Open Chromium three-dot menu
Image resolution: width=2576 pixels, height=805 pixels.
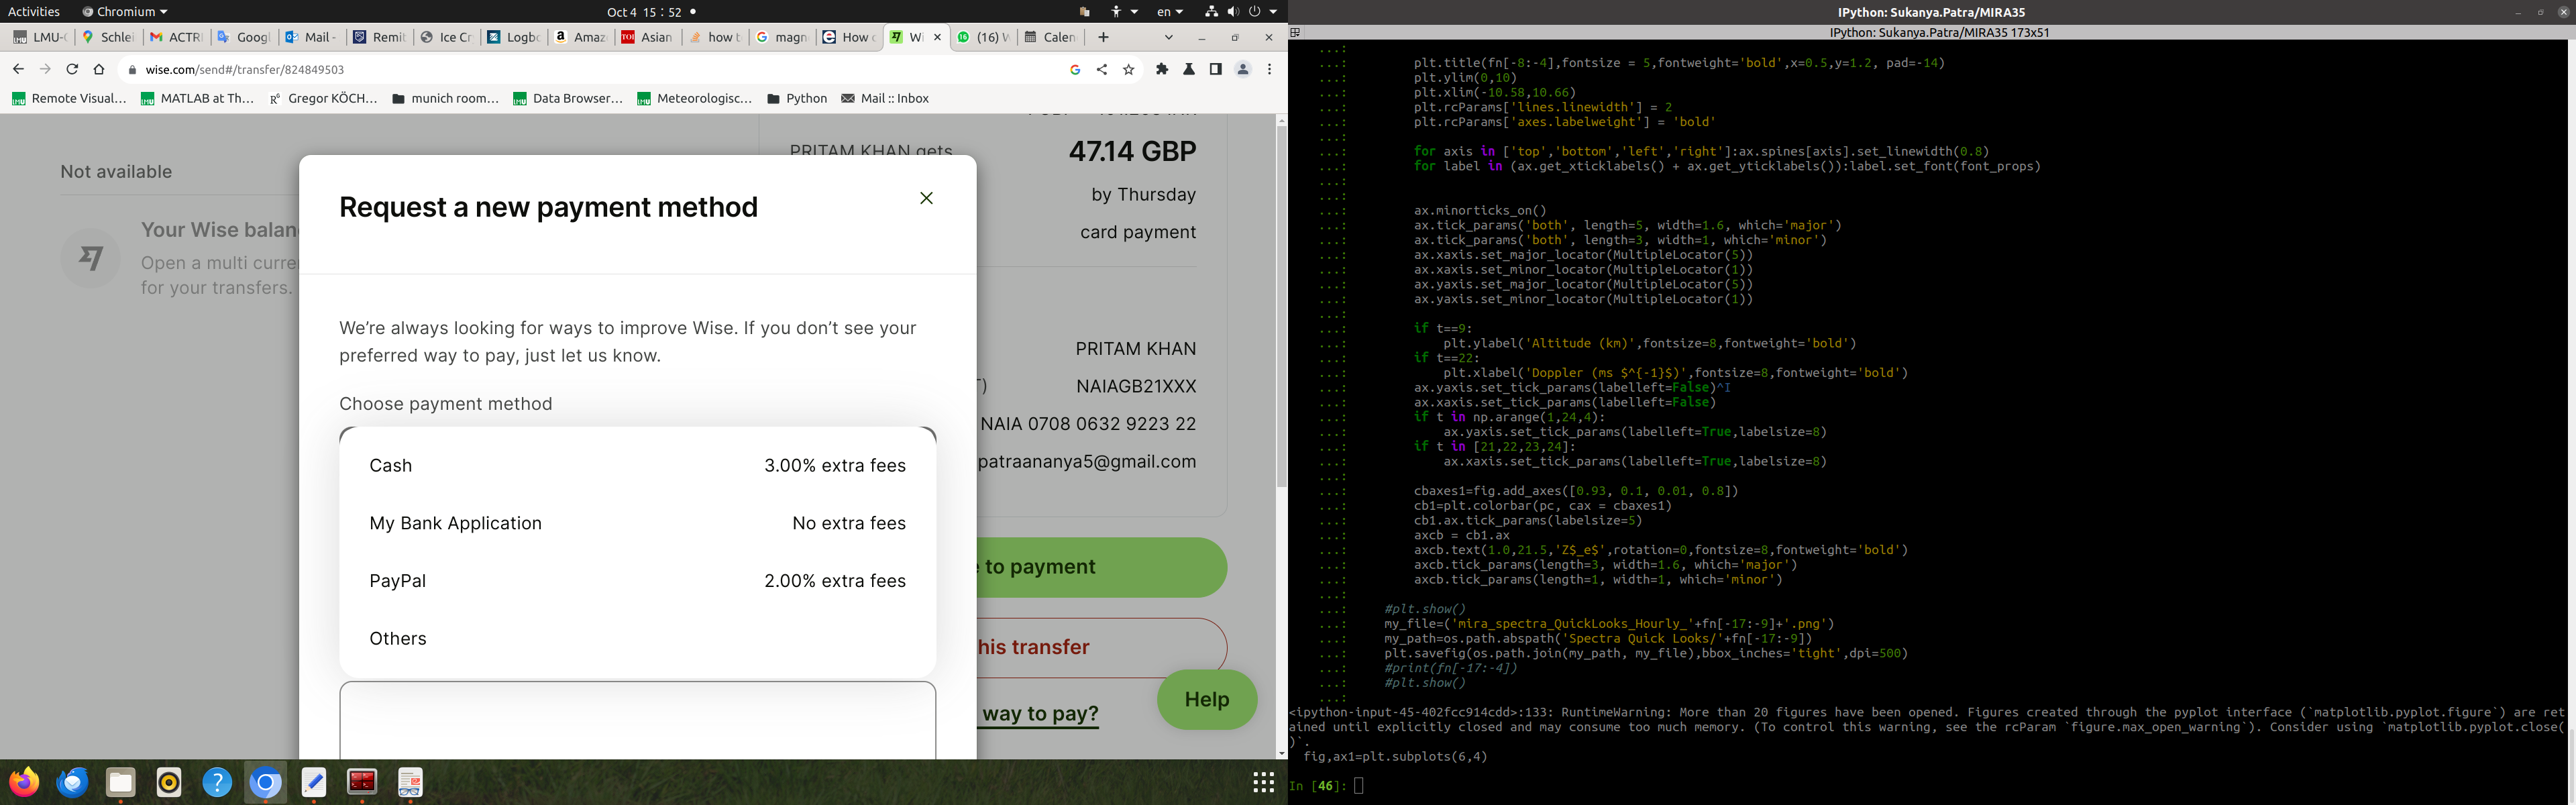[1269, 69]
